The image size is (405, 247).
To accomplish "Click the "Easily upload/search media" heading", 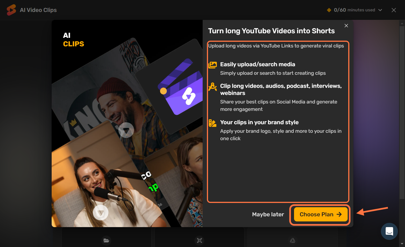I will tap(258, 64).
